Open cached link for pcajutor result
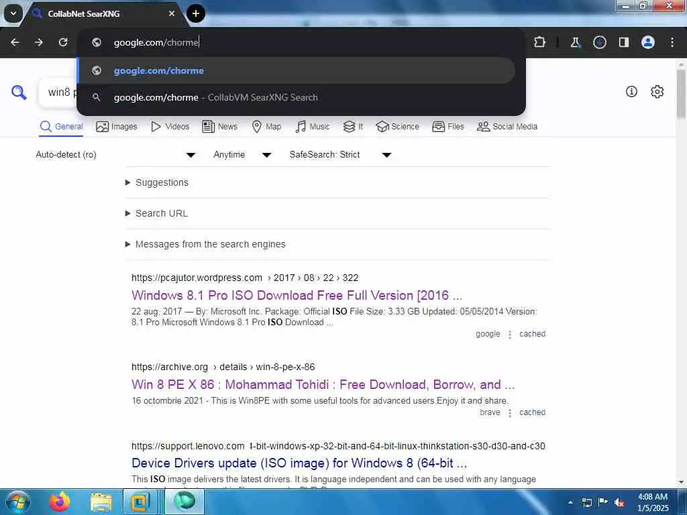This screenshot has height=515, width=687. point(532,334)
